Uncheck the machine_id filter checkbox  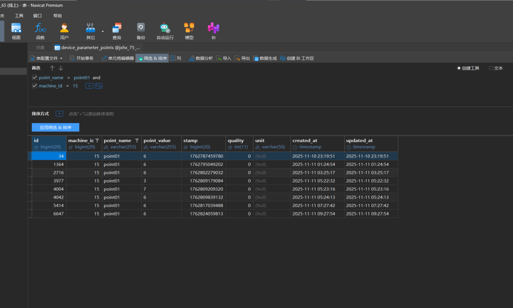pos(35,86)
